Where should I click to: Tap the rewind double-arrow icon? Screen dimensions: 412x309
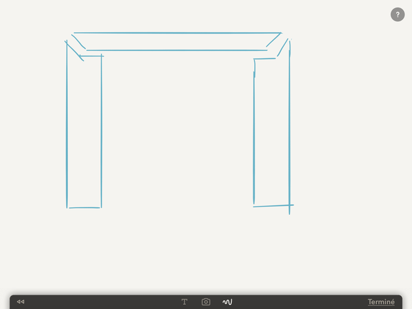click(21, 301)
